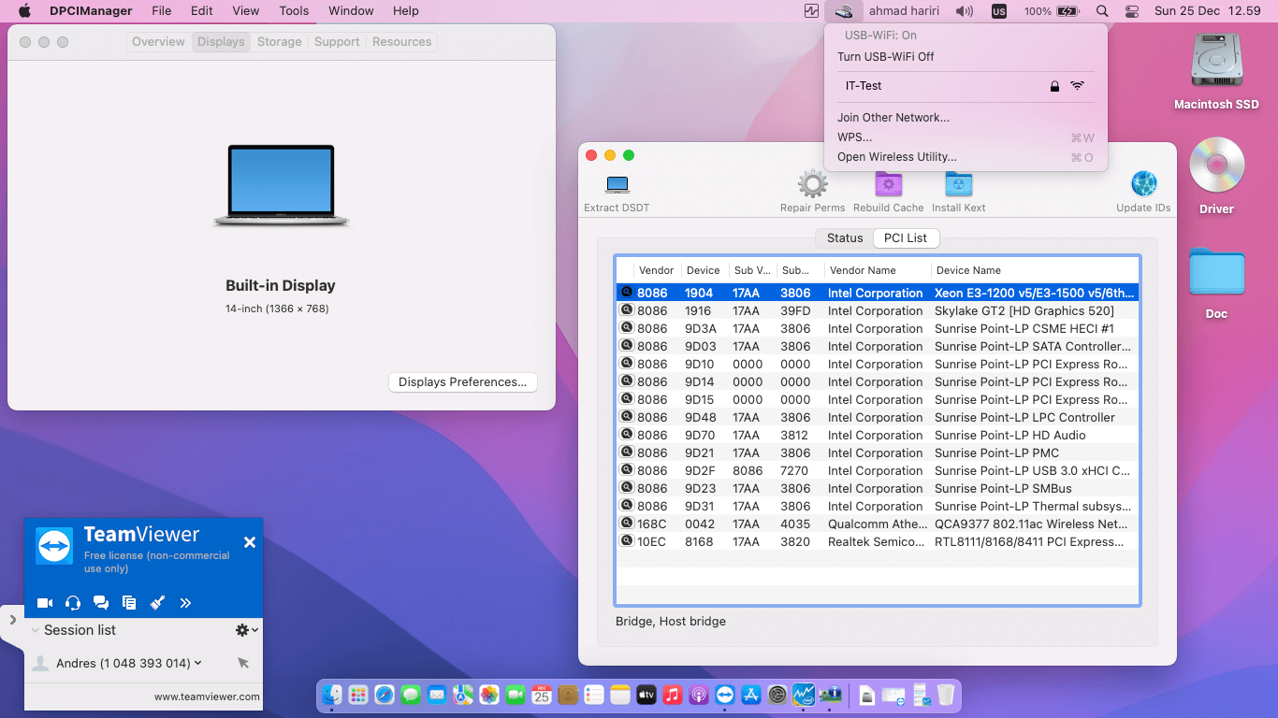Click the Install Kext toolbar icon
Image resolution: width=1278 pixels, height=718 pixels.
click(x=958, y=184)
